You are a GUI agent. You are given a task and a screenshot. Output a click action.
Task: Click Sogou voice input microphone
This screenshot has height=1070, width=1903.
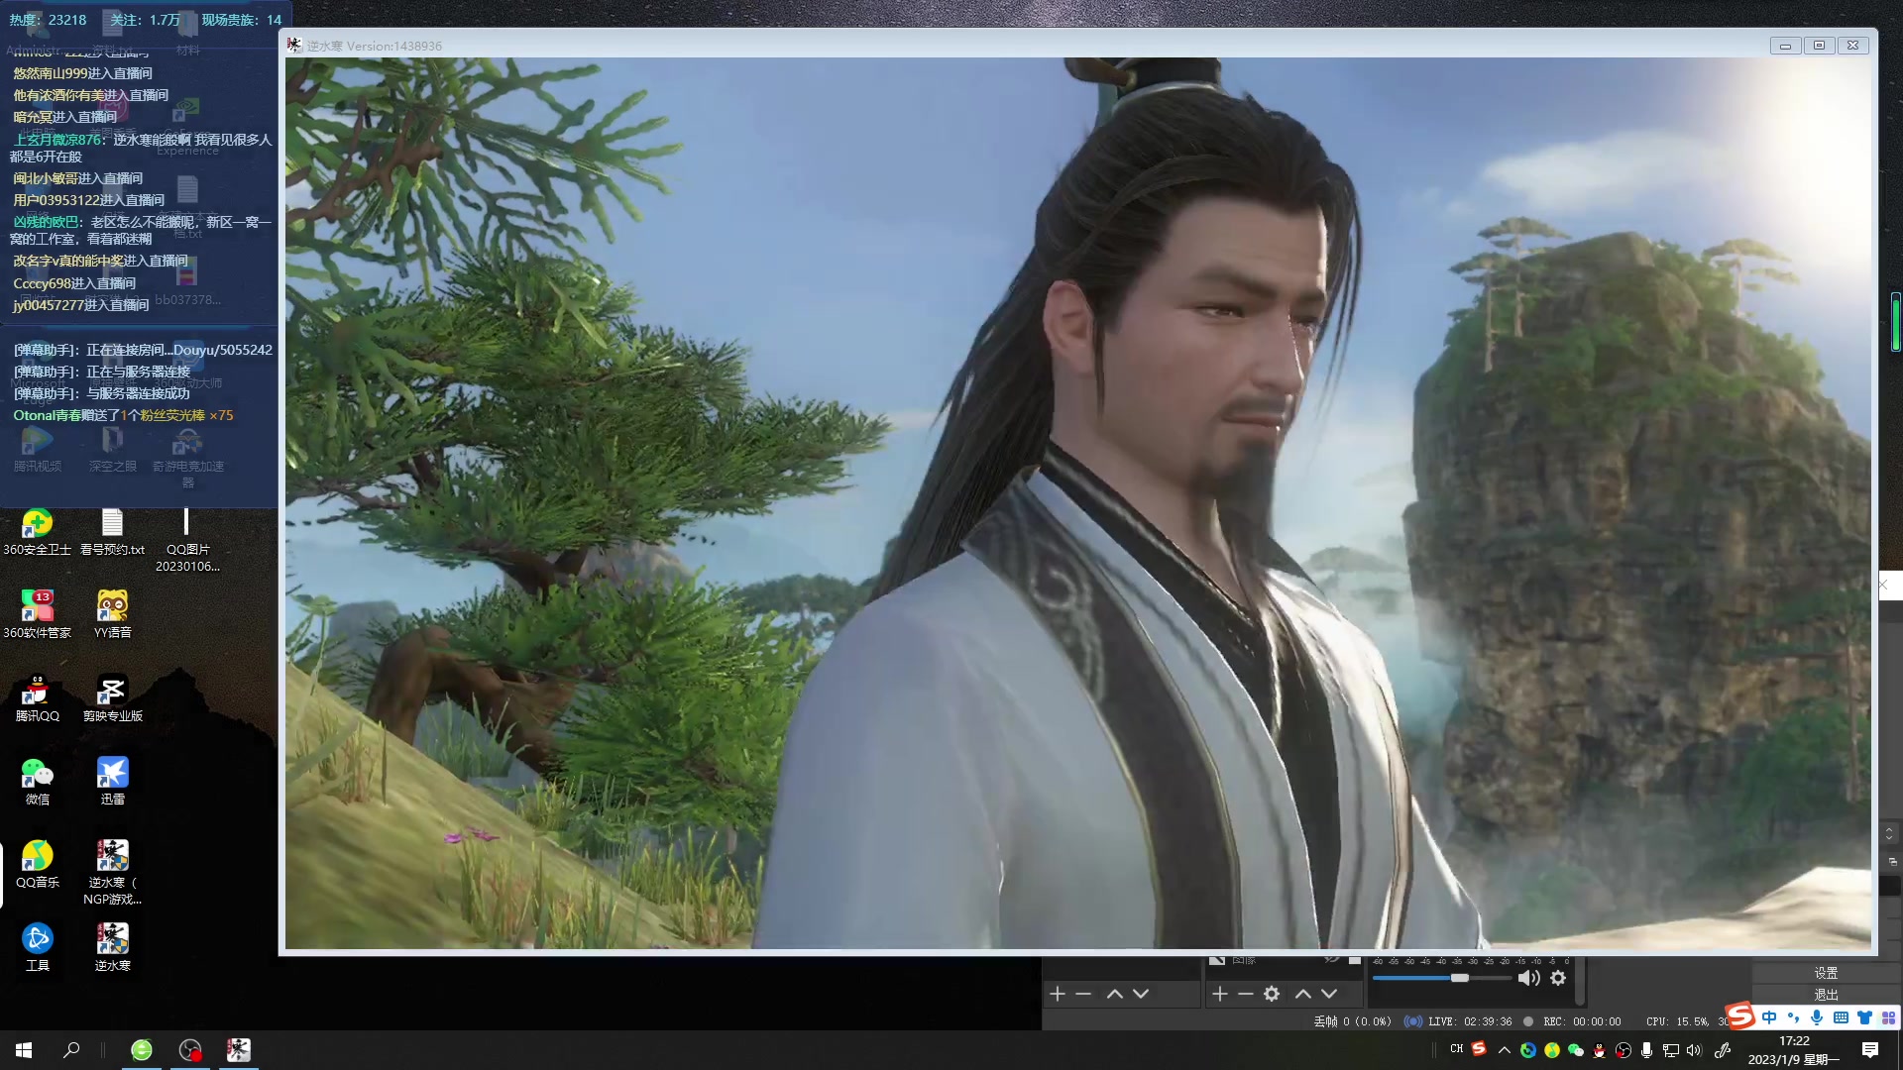[1817, 1017]
